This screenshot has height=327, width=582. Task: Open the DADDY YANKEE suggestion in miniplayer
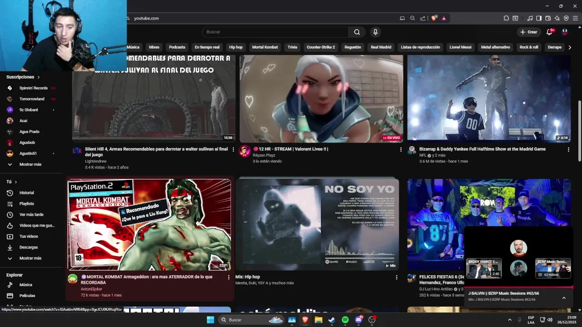click(x=484, y=268)
